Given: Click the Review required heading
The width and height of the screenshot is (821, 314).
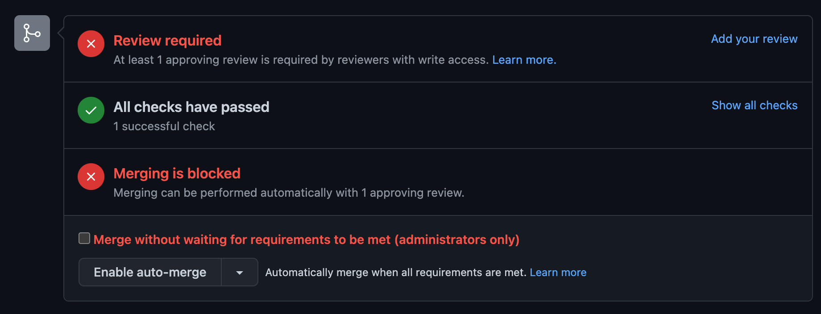Looking at the screenshot, I should tap(167, 41).
